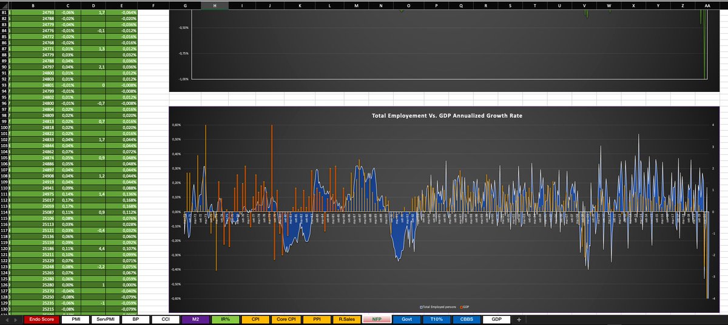Select column C header
This screenshot has width=728, height=325.
coord(69,5)
